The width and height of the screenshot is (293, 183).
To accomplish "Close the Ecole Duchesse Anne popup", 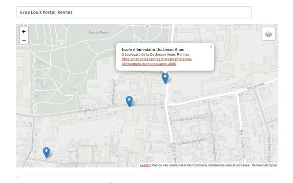I will click(211, 46).
